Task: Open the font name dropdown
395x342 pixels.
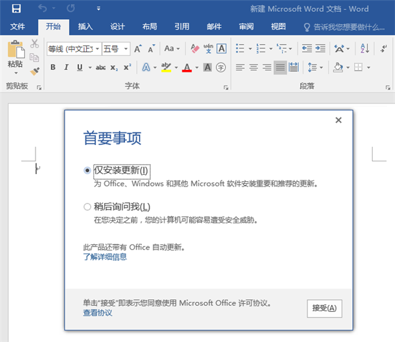Action: point(98,49)
